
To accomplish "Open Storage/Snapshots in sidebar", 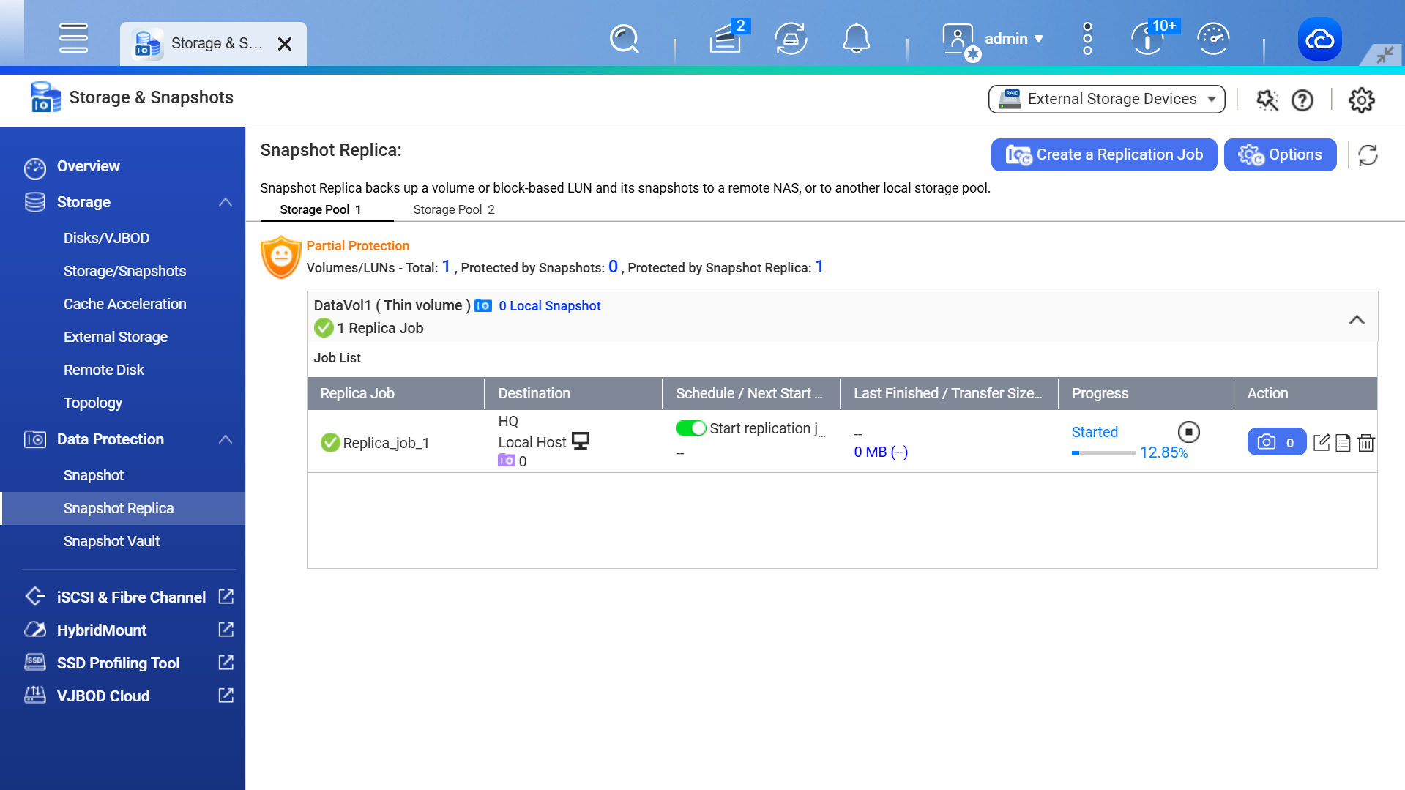I will [123, 271].
